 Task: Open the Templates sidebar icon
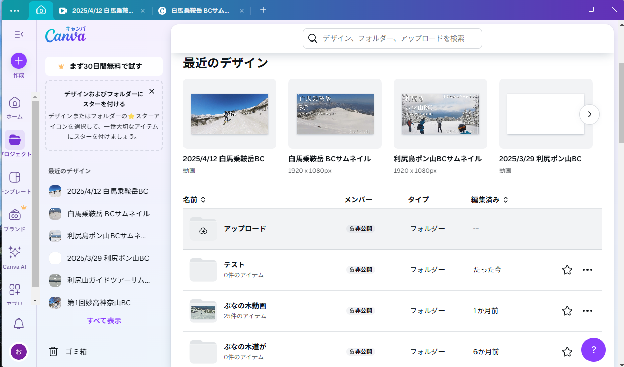[x=15, y=178]
